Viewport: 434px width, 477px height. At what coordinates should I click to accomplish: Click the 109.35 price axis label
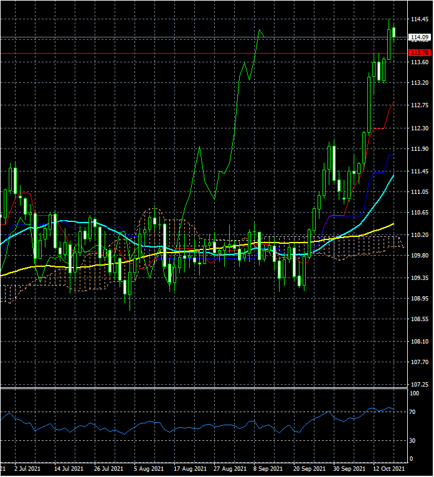(x=420, y=277)
